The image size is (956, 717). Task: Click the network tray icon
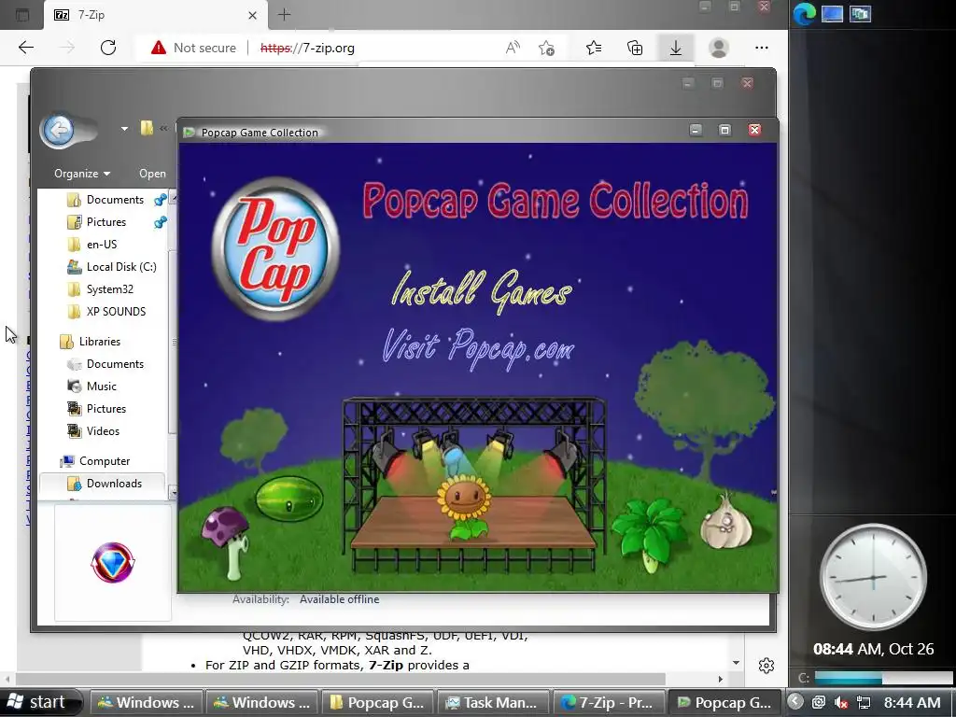(863, 702)
